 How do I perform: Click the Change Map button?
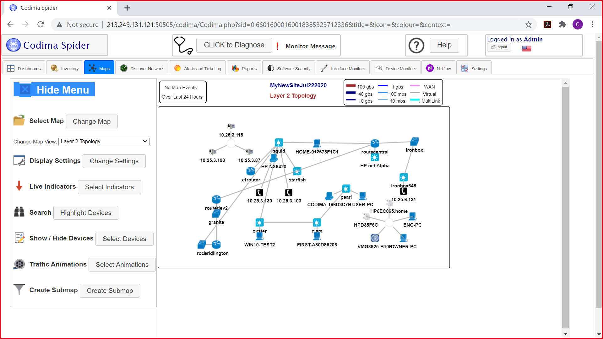pos(92,121)
